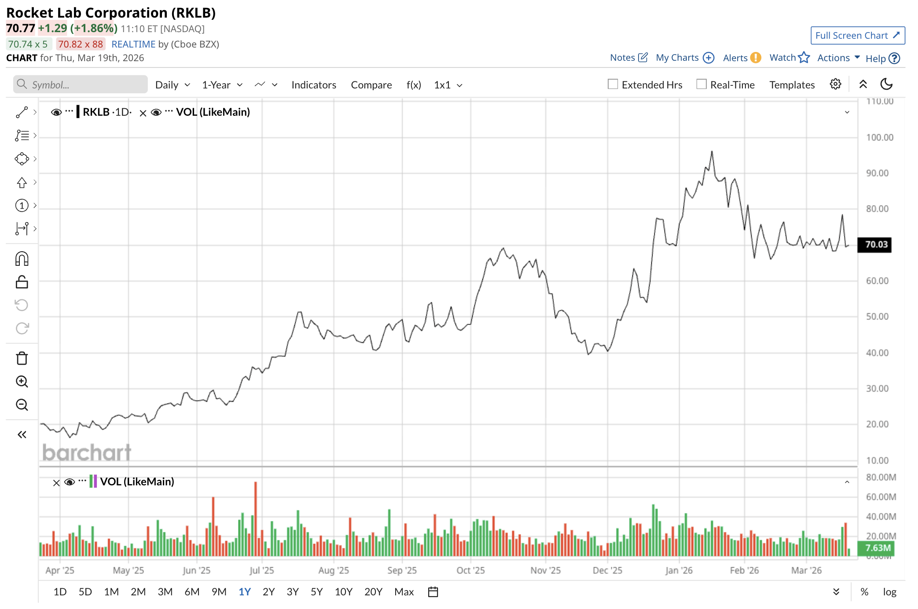This screenshot has height=609, width=918.
Task: Expand the 1-Year period dropdown
Action: tap(222, 85)
